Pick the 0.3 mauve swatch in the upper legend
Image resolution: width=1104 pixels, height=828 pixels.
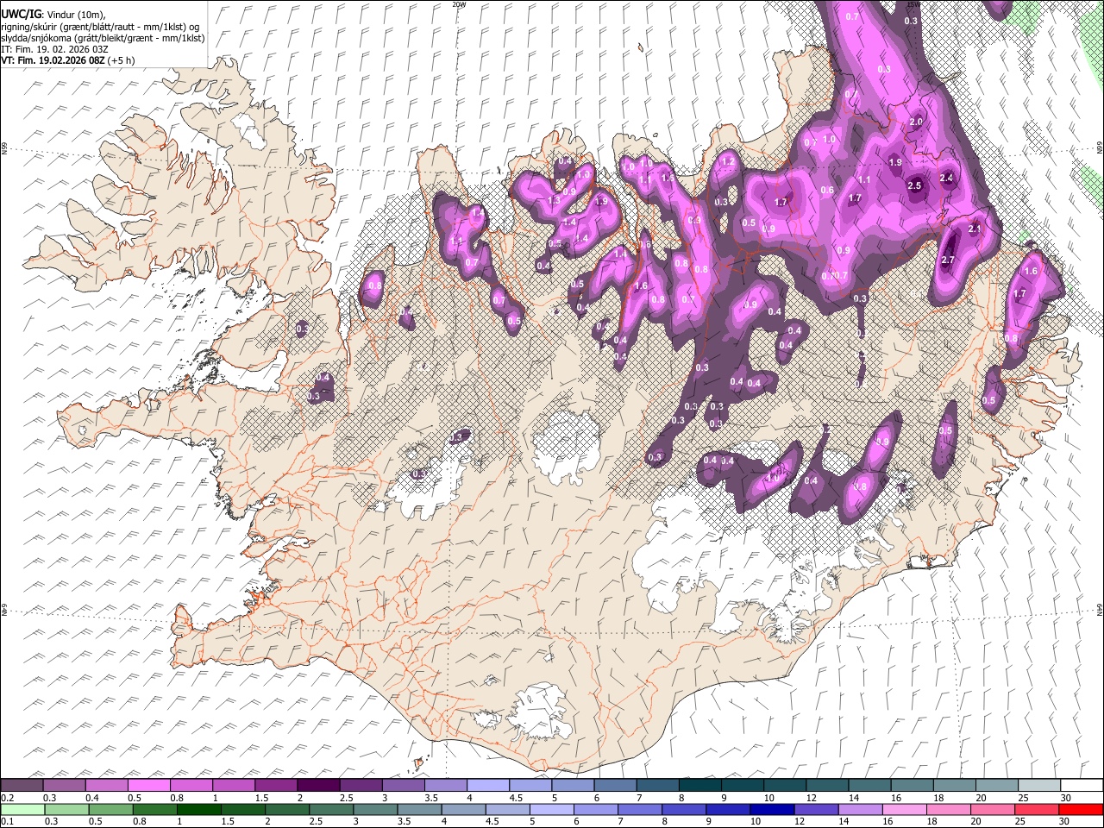(64, 785)
